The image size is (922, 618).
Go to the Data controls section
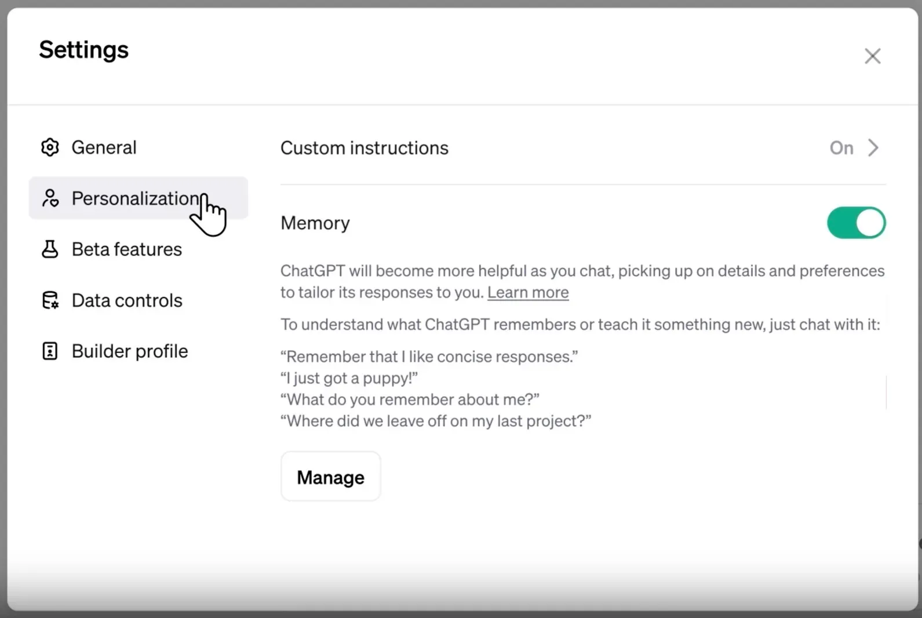click(x=127, y=300)
